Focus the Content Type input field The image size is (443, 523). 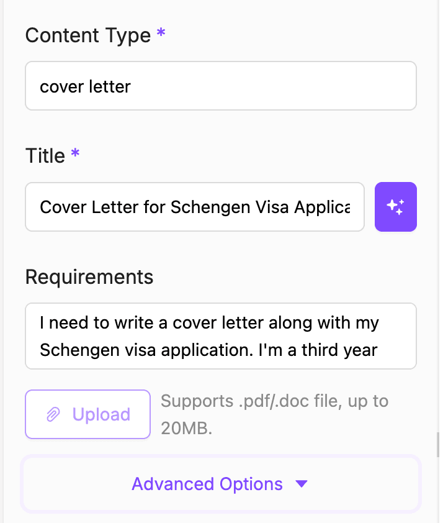(x=220, y=86)
